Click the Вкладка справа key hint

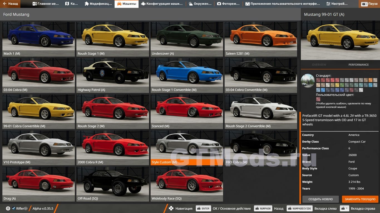click(x=344, y=209)
